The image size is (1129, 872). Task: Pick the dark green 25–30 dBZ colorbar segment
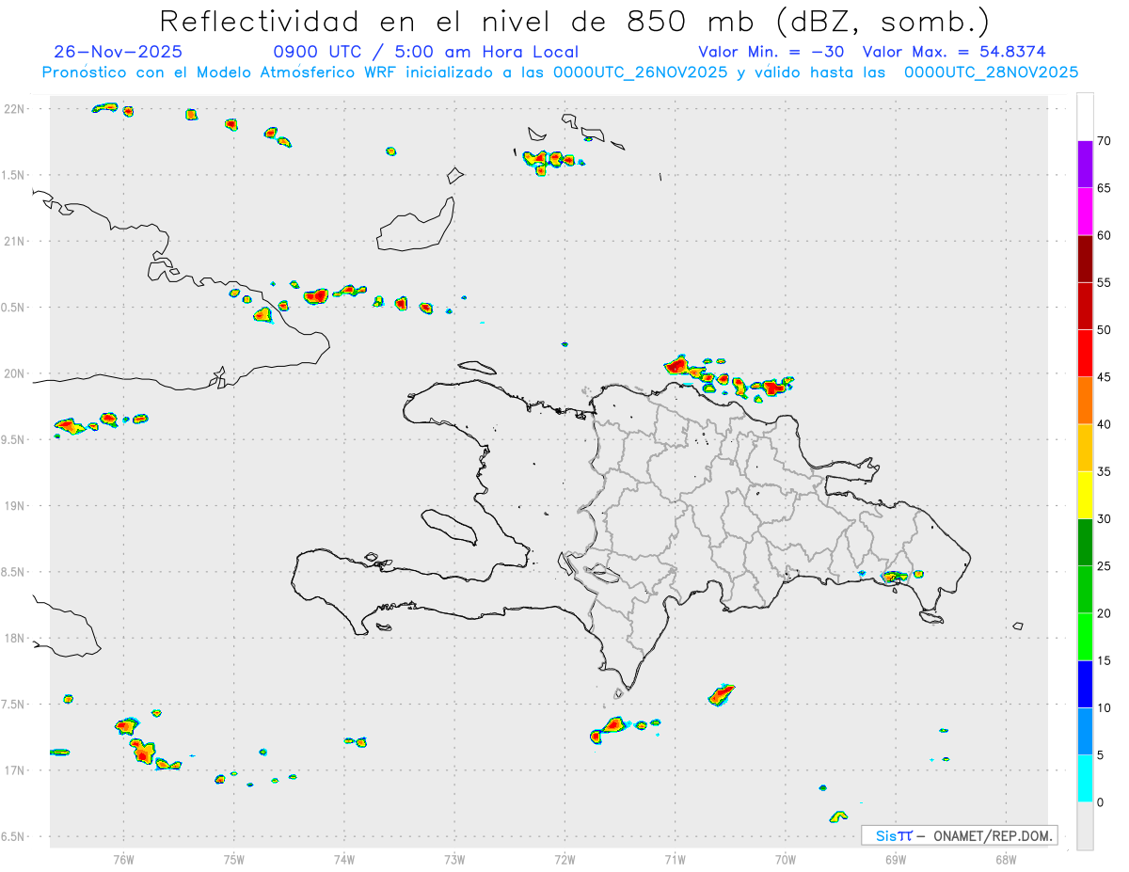click(1085, 542)
